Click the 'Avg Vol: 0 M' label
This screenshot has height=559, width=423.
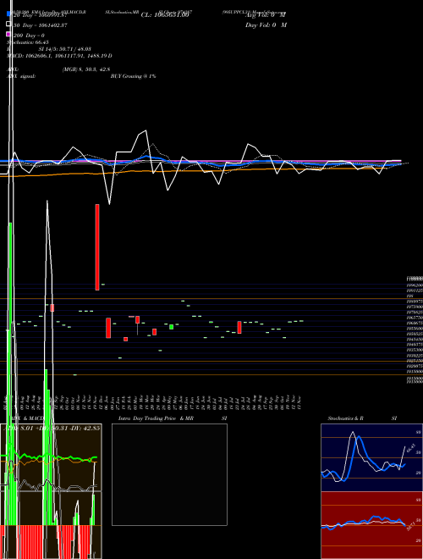click(266, 15)
